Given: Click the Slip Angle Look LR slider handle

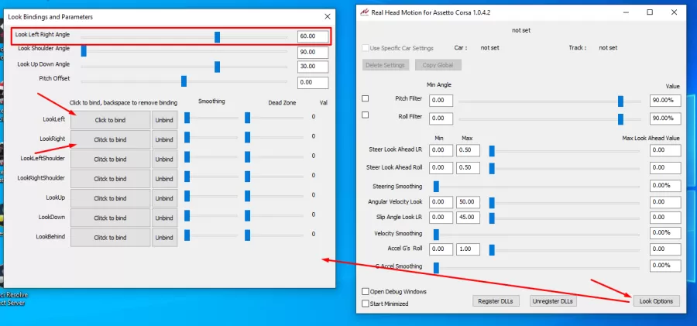Looking at the screenshot, I should [492, 218].
